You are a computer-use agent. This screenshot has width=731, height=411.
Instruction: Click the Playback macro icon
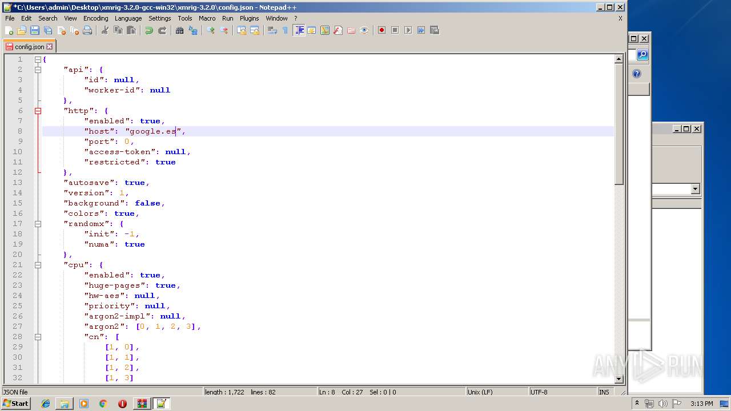[x=408, y=30]
